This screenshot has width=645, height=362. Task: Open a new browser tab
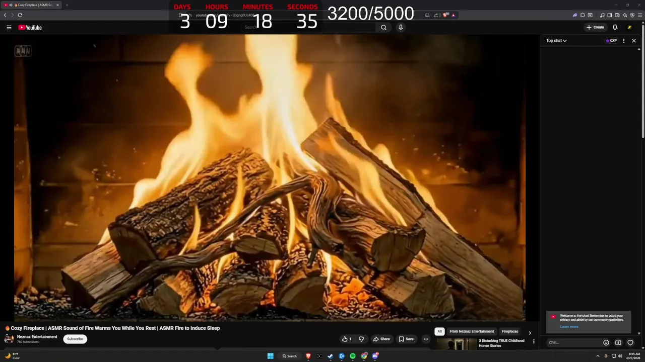pyautogui.click(x=67, y=5)
